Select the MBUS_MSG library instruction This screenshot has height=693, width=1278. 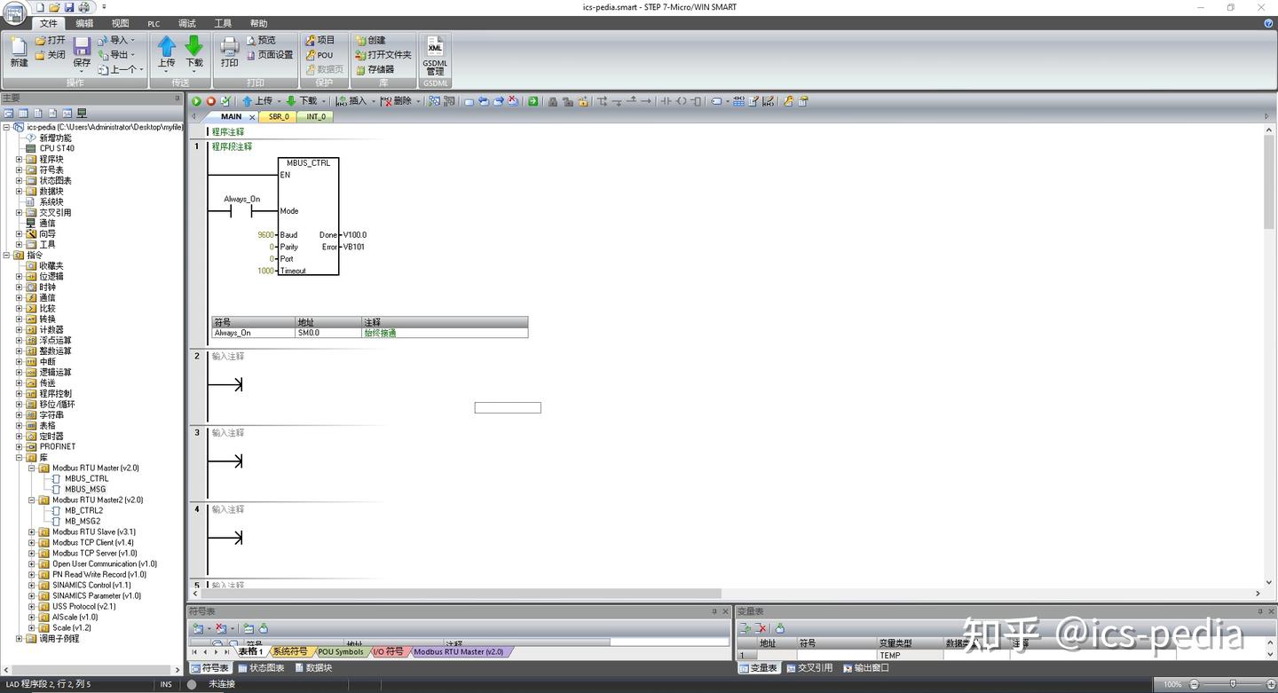(84, 489)
